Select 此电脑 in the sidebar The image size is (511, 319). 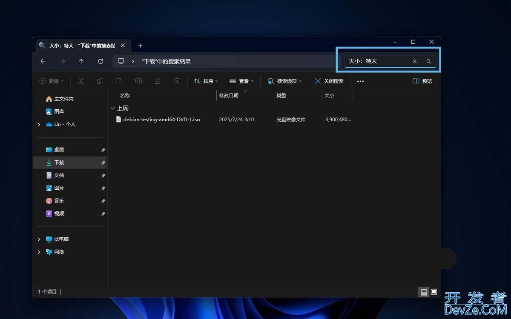[x=61, y=239]
